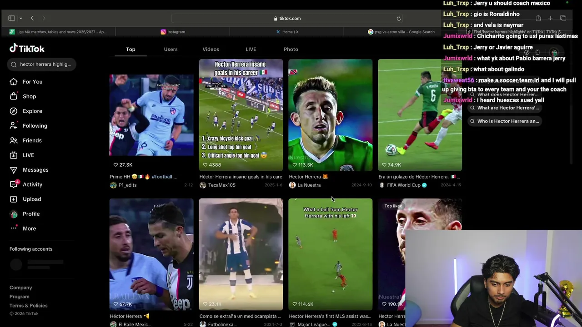The height and width of the screenshot is (327, 582).
Task: Open the La Nuestra Hector Herrera video
Action: coord(331,115)
